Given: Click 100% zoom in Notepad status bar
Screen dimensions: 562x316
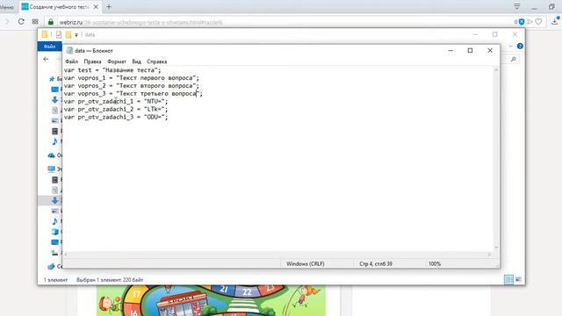Looking at the screenshot, I should point(435,263).
